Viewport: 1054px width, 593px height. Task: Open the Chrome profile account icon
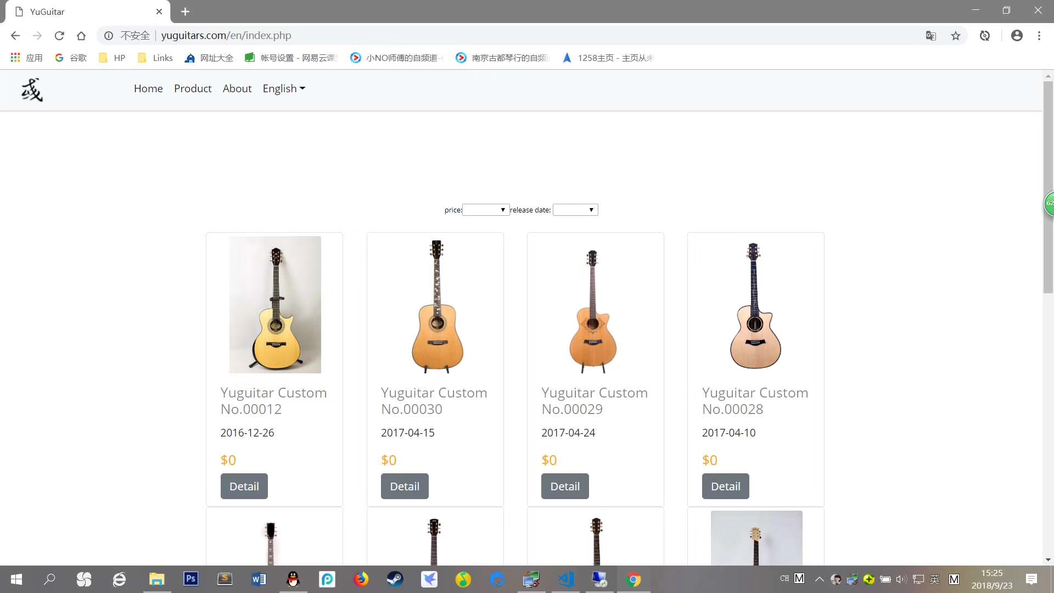(1017, 36)
